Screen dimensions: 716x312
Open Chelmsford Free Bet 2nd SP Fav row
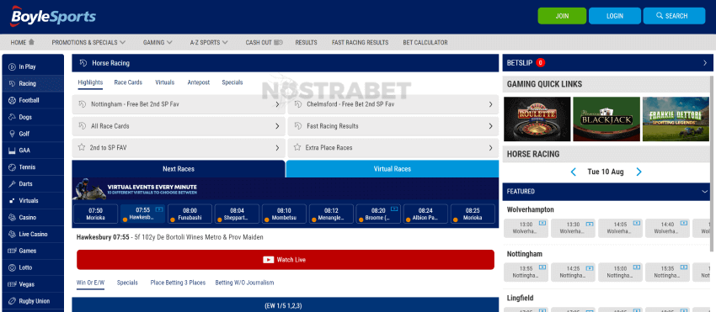click(x=393, y=104)
